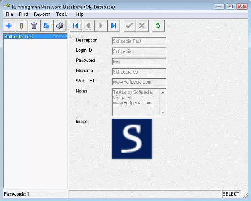Go to the first record icon
Viewport: 251px width, 201px height.
(76, 26)
